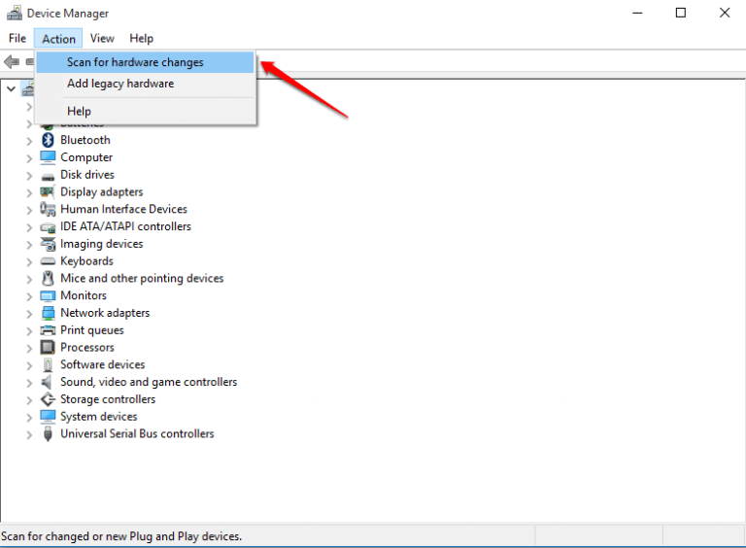
Task: Click the IDE ATA/ATAPI controllers icon
Action: coord(48,228)
